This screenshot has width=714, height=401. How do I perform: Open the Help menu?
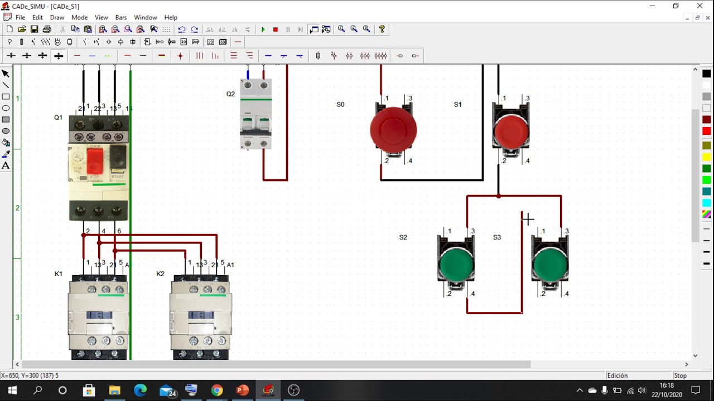pos(171,17)
